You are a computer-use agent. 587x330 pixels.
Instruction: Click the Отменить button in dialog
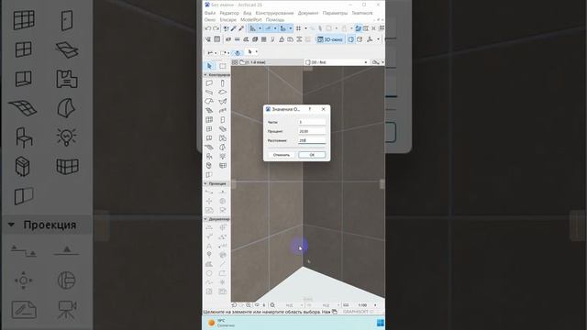pyautogui.click(x=282, y=155)
